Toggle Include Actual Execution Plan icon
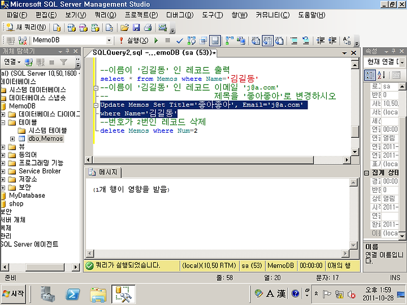 click(x=230, y=41)
